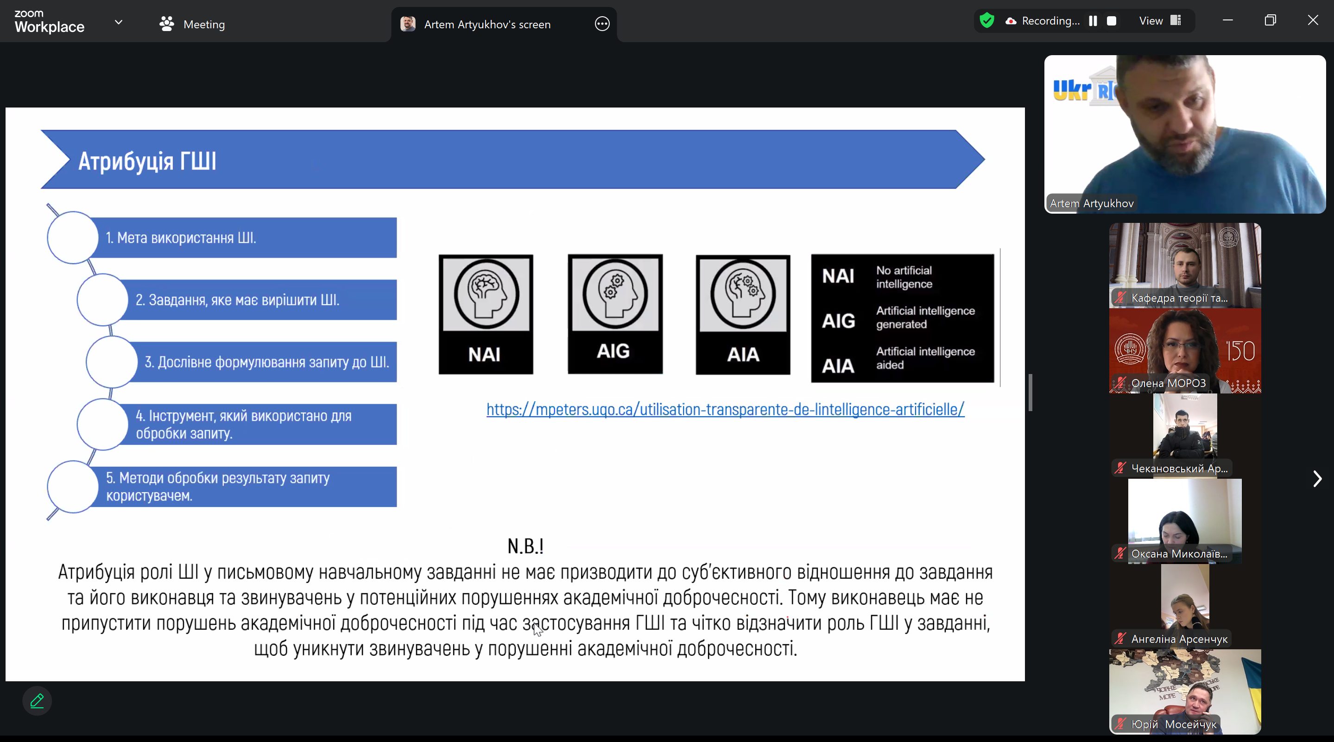Click the annotate pencil button
The image size is (1334, 742).
point(37,701)
